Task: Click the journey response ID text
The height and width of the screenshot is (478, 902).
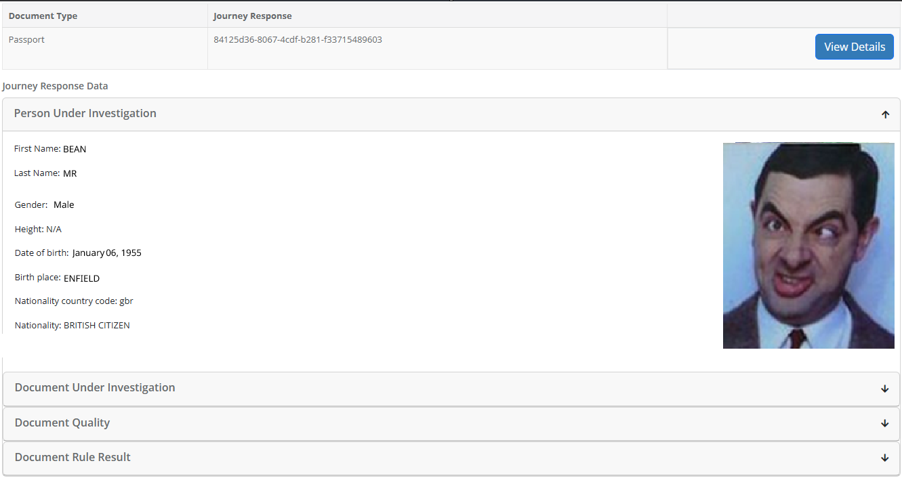Action: [x=298, y=40]
